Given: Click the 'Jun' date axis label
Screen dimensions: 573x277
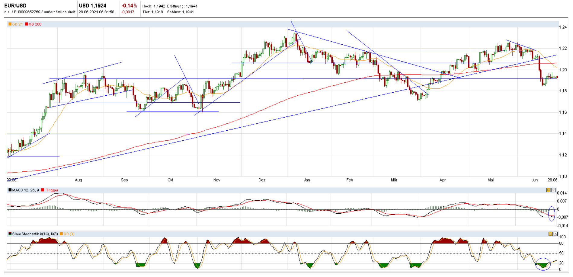Looking at the screenshot, I should pyautogui.click(x=535, y=180).
